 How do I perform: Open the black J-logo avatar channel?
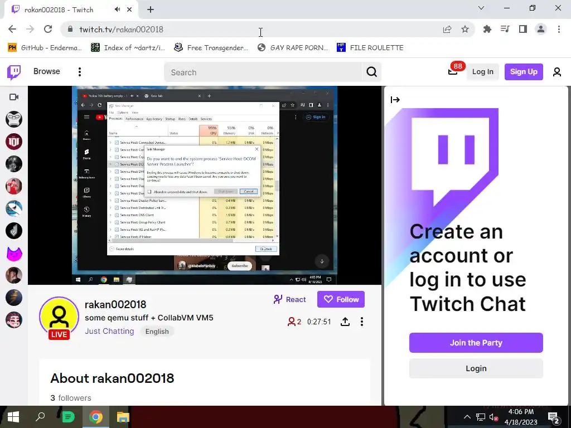[14, 231]
